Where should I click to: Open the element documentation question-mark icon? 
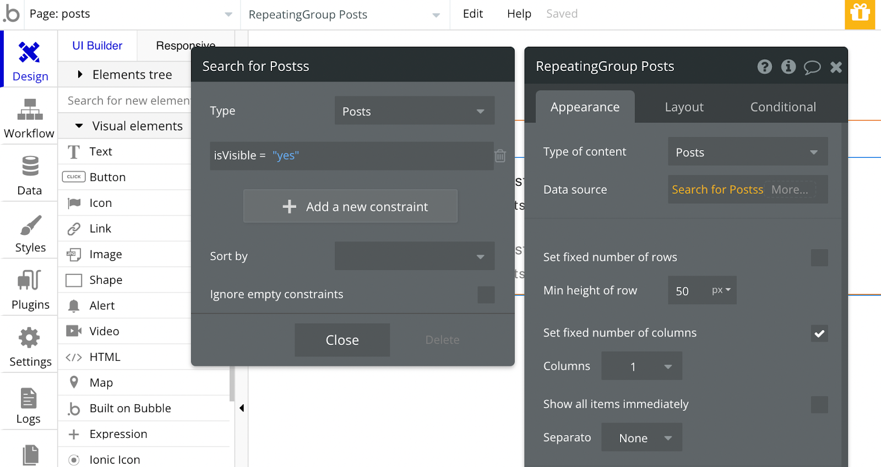coord(764,67)
